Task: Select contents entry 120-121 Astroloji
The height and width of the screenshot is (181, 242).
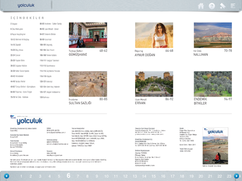Action: 46,81
